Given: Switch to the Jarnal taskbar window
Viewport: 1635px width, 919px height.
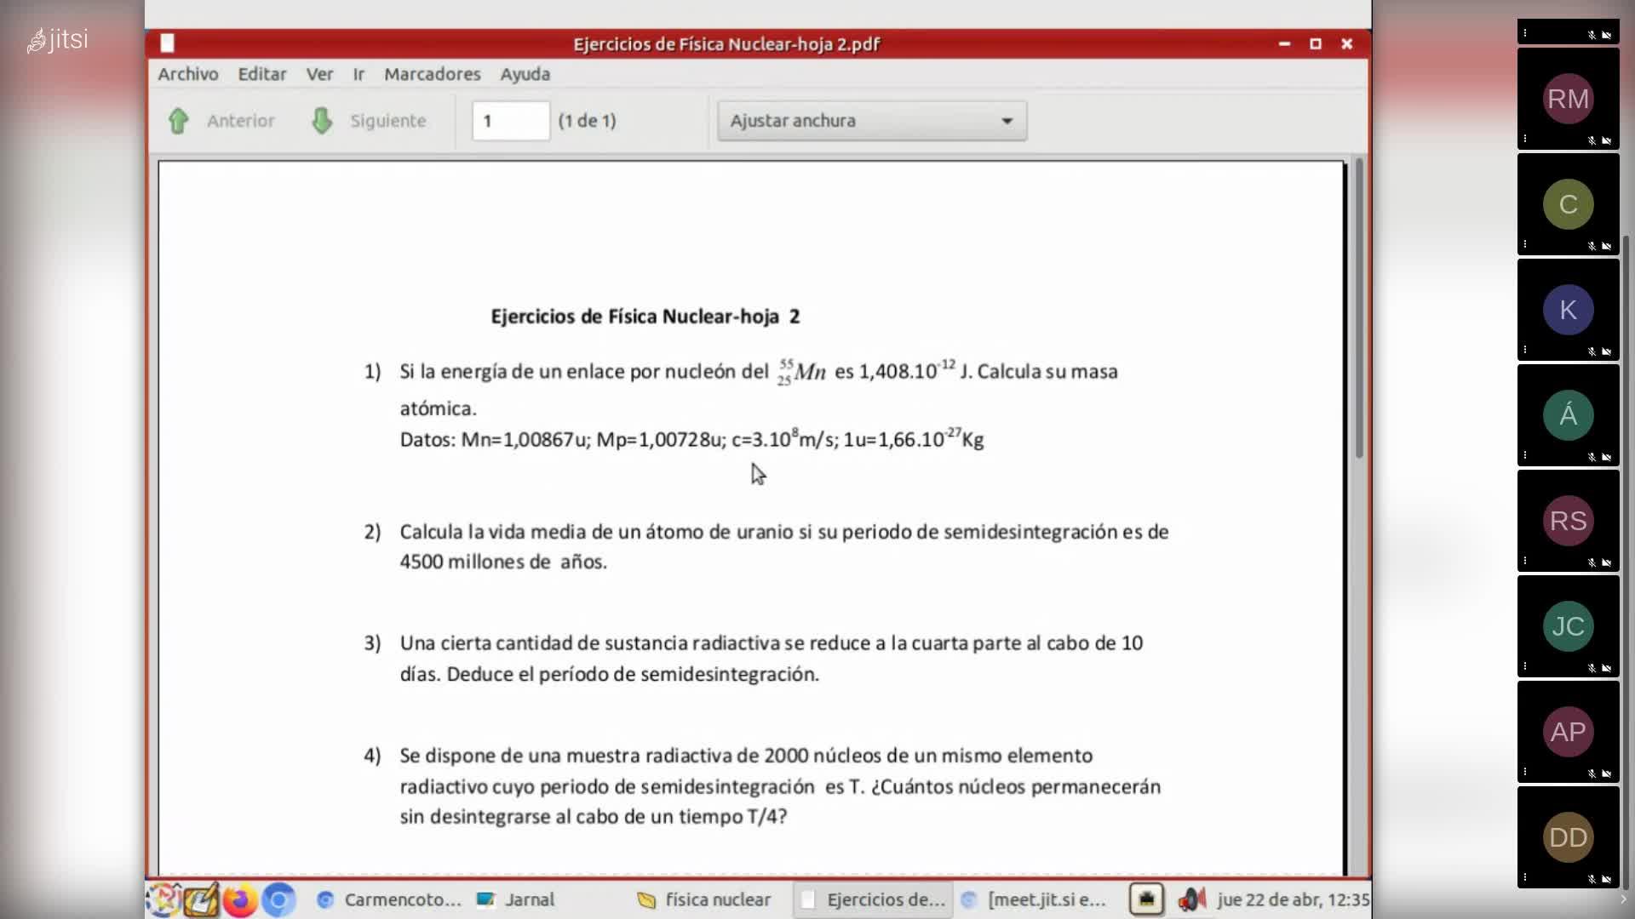Looking at the screenshot, I should tap(516, 899).
